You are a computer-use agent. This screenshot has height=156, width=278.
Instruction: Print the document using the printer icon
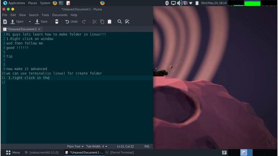click(56, 22)
